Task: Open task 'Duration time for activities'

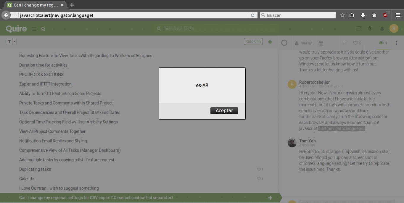Action: click(43, 65)
